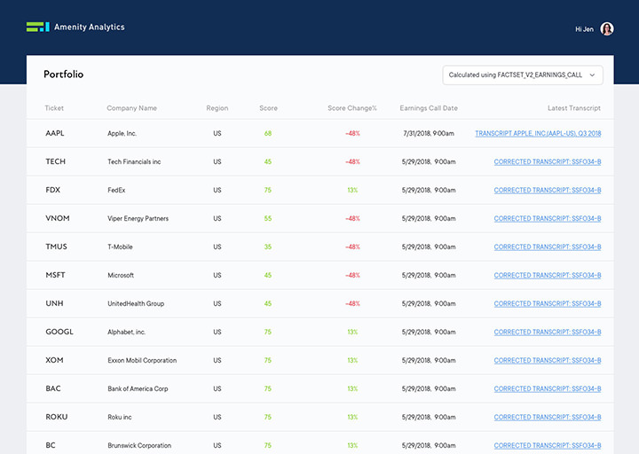Click the Amenity Analytics brand name
Image resolution: width=639 pixels, height=454 pixels.
point(90,27)
